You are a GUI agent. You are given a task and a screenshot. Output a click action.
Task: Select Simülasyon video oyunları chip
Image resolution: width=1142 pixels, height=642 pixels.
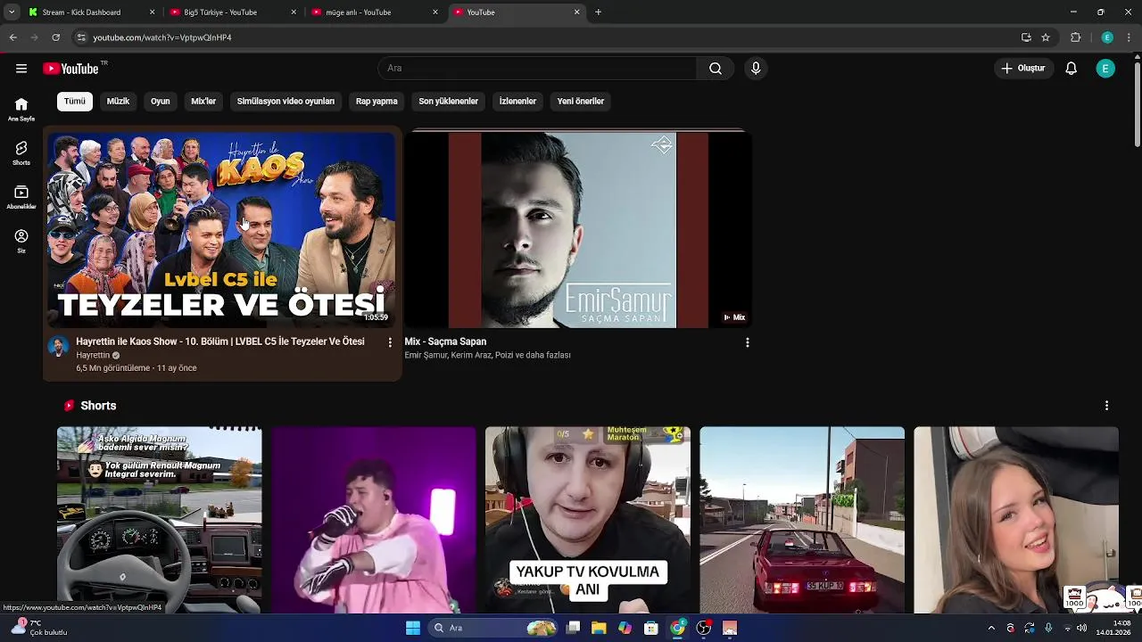point(285,102)
